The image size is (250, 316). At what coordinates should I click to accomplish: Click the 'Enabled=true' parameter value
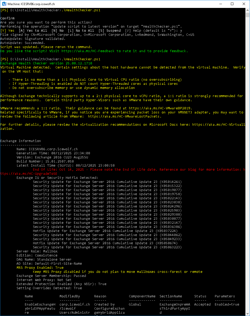pos(227,305)
